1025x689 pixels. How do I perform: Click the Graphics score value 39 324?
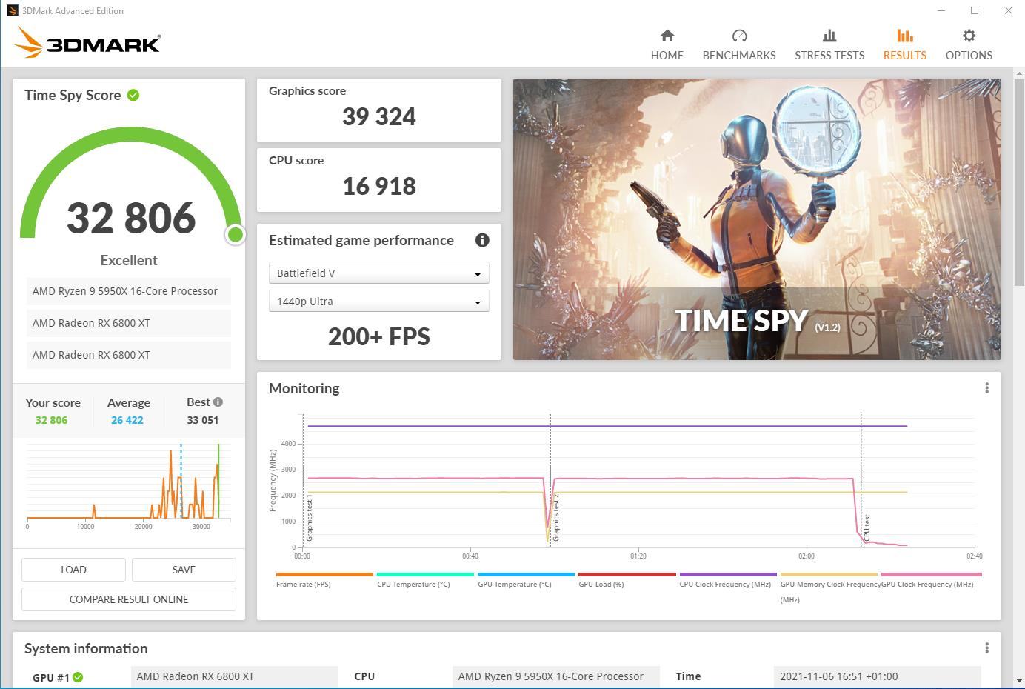tap(378, 116)
